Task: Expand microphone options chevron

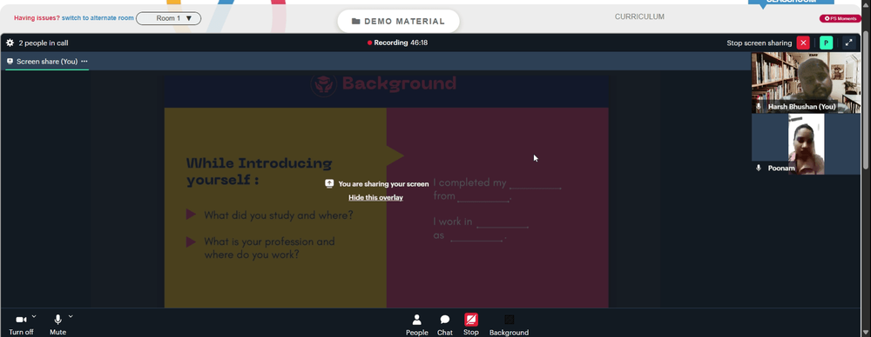Action: [x=71, y=316]
